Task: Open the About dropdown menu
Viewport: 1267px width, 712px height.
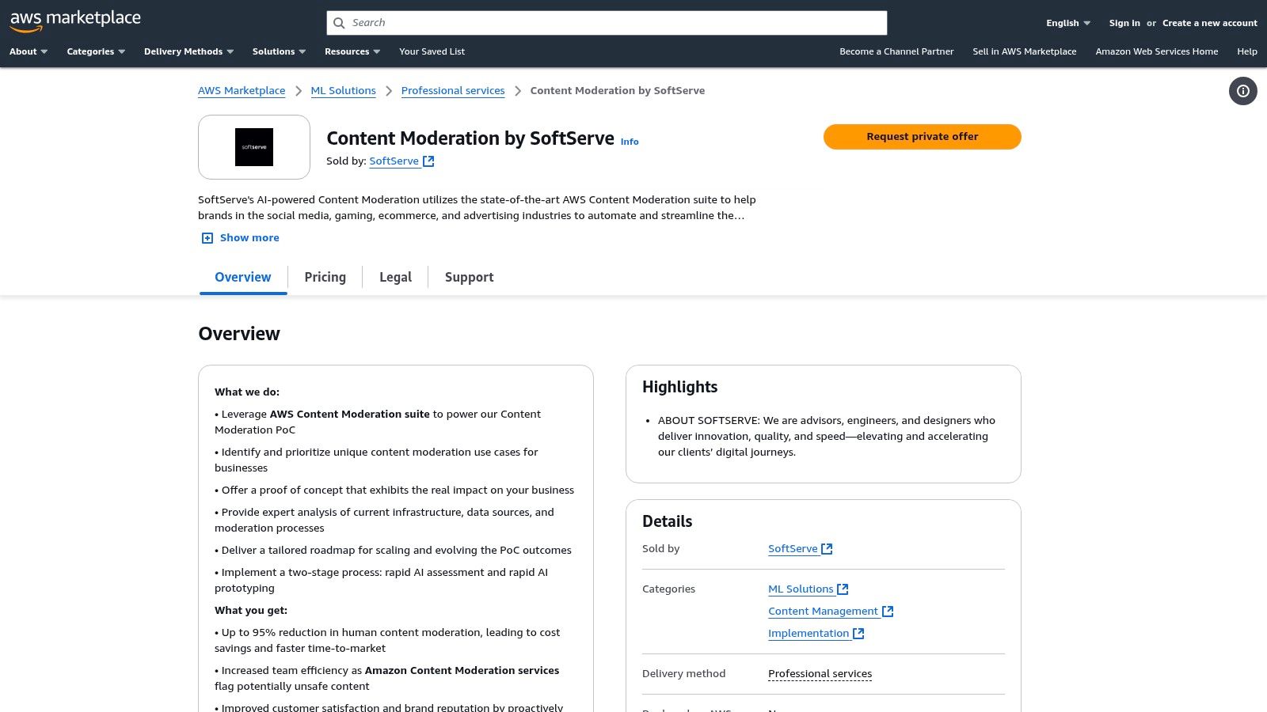Action: pyautogui.click(x=29, y=51)
